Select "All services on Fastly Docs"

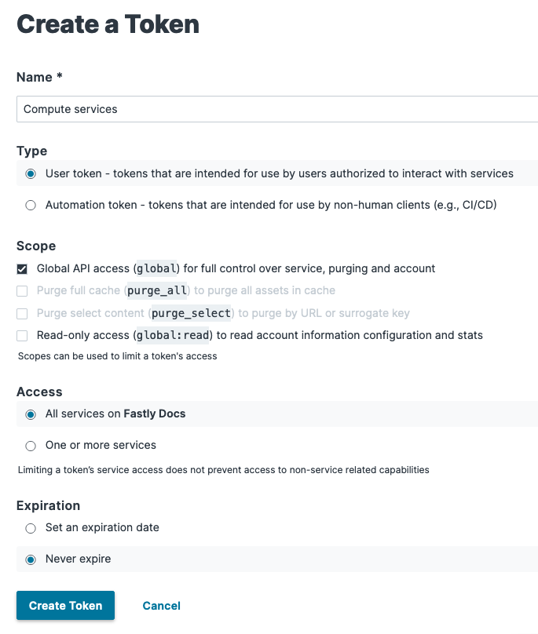[x=30, y=414]
